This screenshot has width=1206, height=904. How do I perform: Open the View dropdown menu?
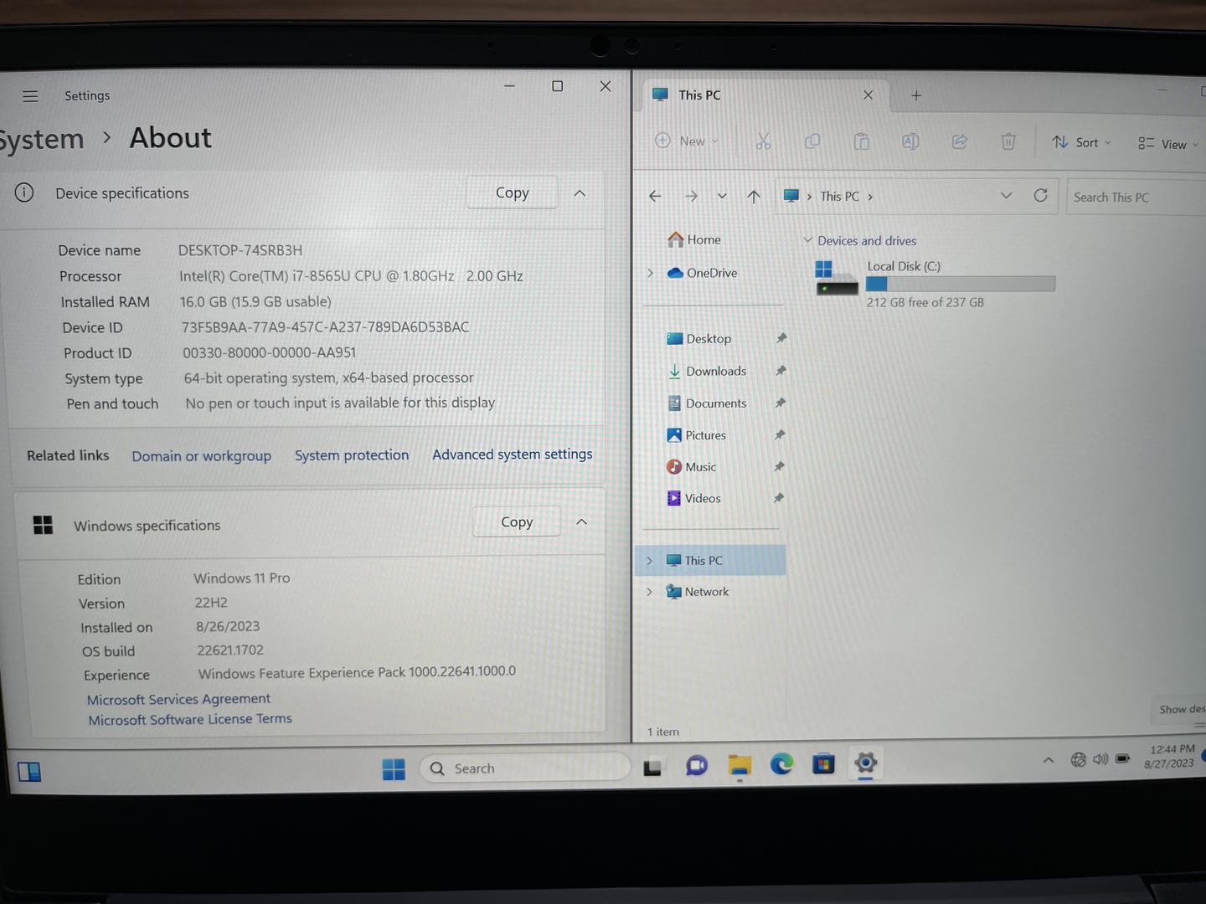pos(1168,144)
